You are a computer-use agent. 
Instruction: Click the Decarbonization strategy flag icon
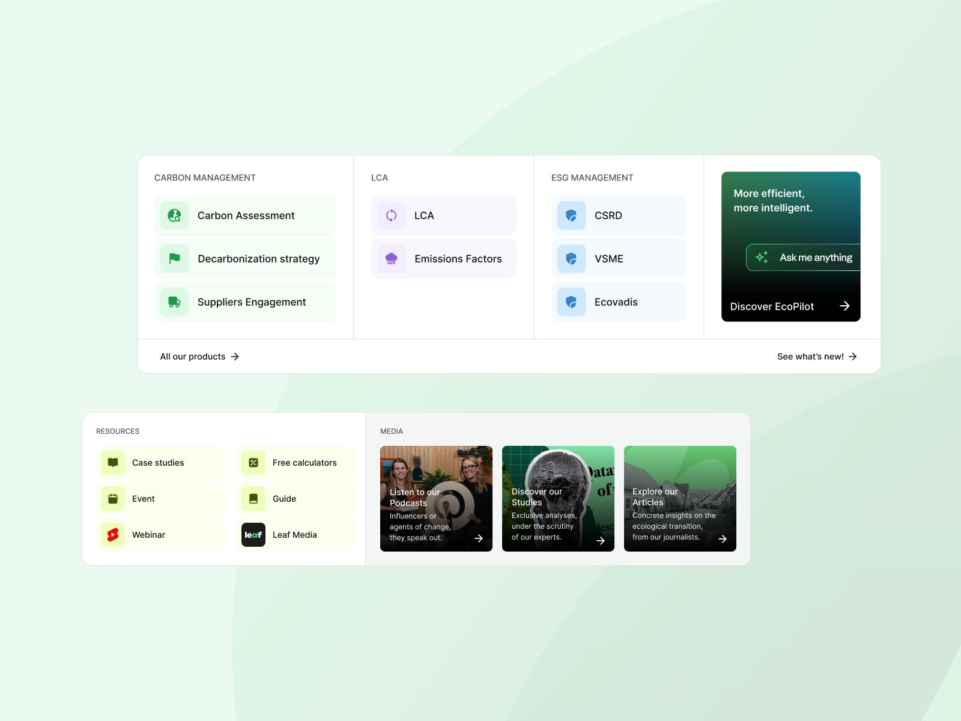click(175, 259)
